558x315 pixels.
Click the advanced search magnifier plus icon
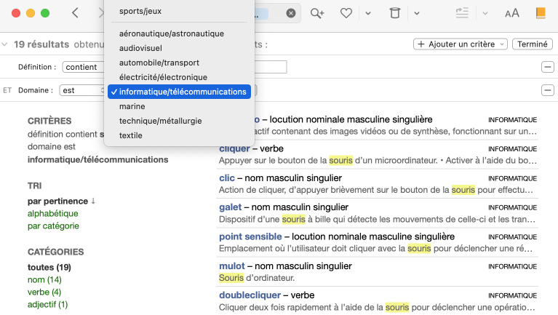click(317, 13)
